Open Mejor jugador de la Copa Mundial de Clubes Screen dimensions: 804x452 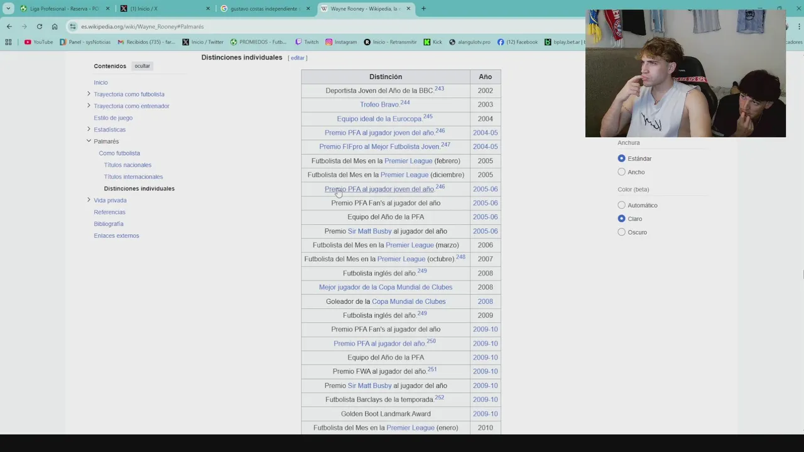click(x=386, y=288)
